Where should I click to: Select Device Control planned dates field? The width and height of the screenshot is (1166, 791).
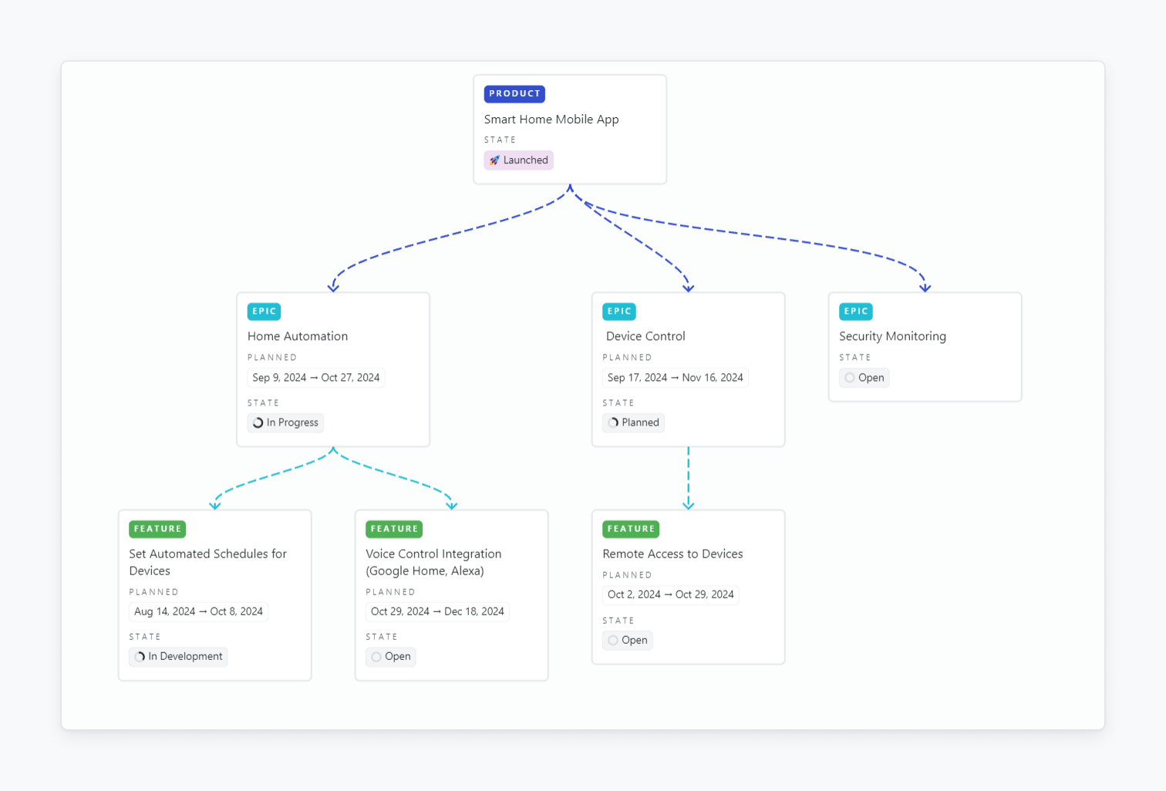pyautogui.click(x=675, y=378)
